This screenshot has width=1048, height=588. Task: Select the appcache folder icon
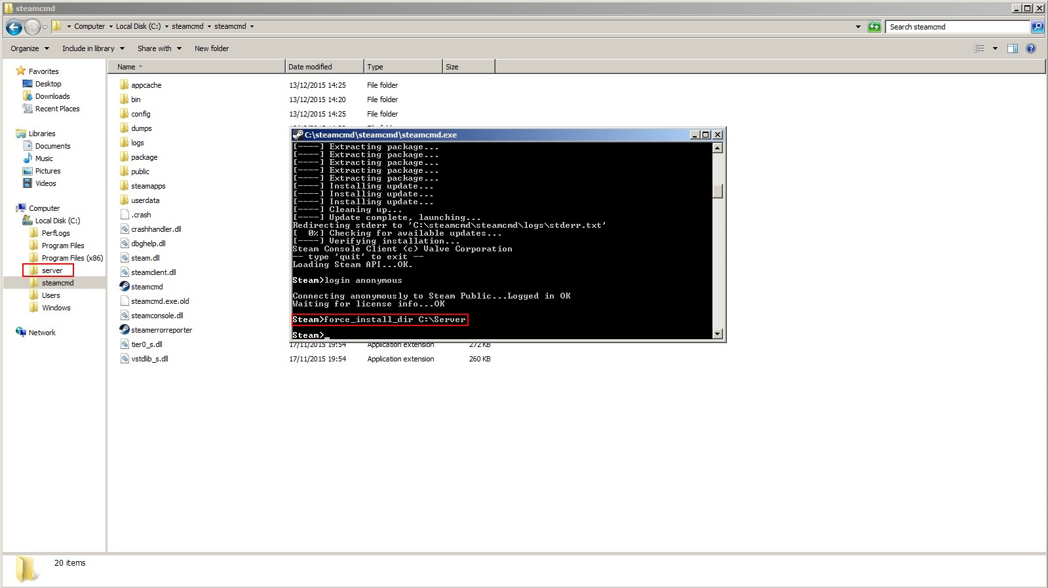click(x=125, y=85)
